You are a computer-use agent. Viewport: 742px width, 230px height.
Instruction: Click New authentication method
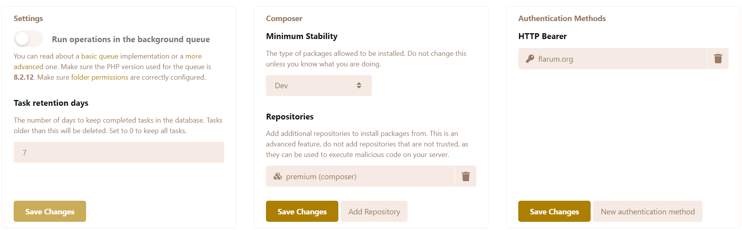[647, 211]
